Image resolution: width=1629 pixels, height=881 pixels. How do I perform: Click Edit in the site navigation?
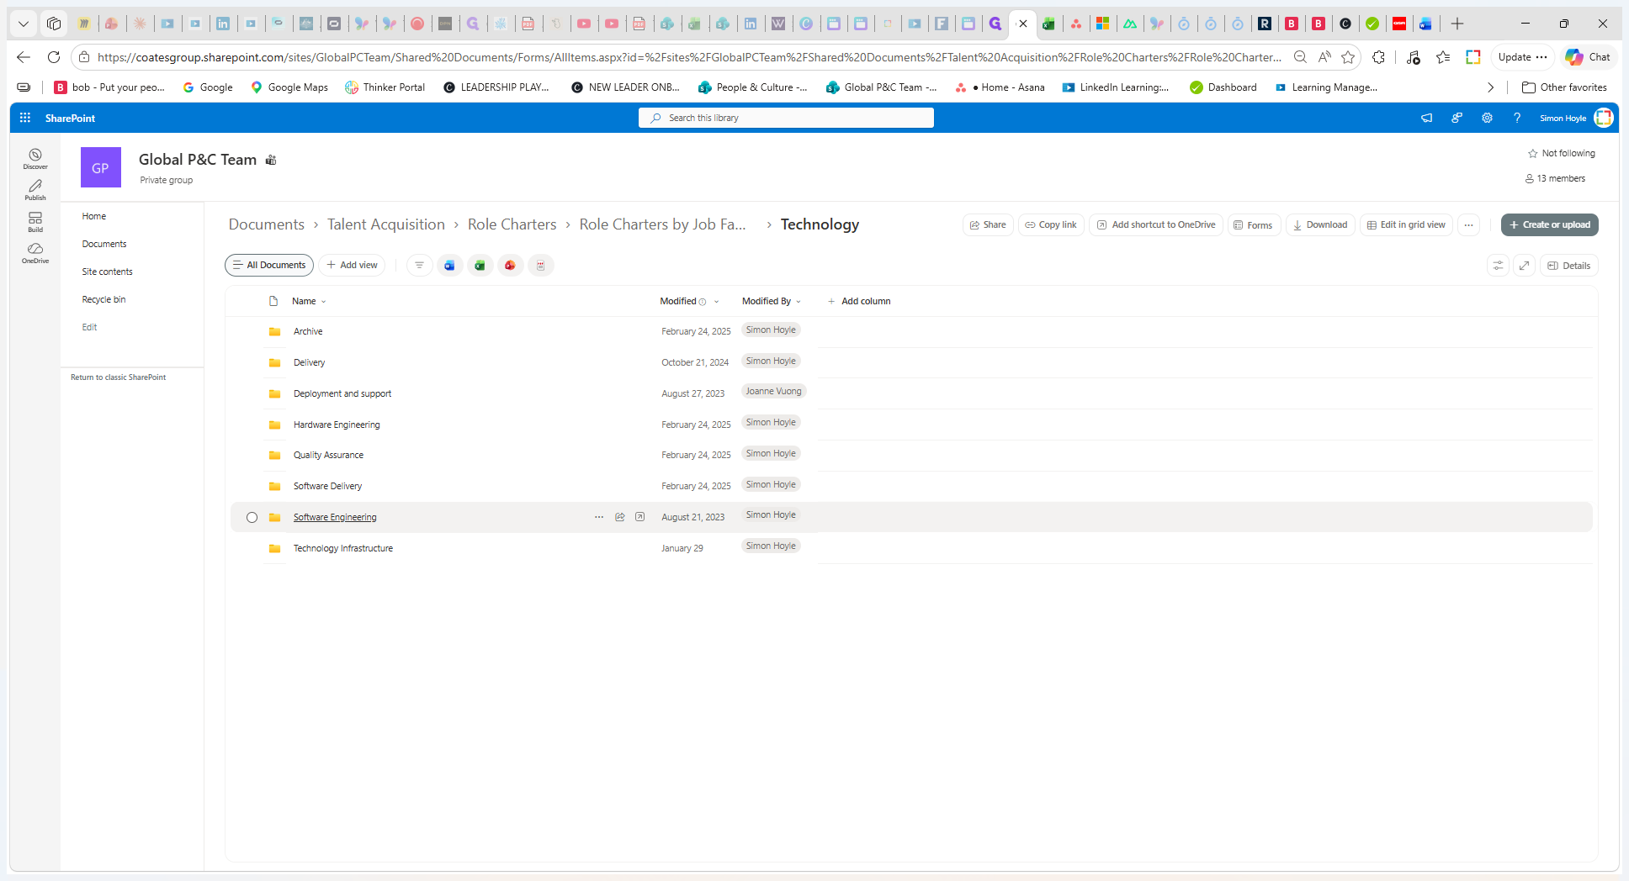(89, 327)
